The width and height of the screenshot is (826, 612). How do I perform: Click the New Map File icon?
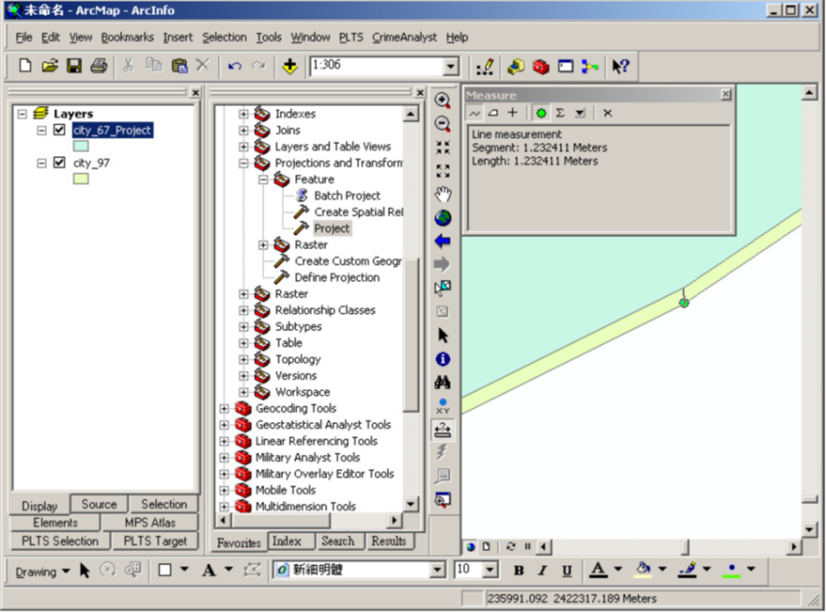pos(25,66)
